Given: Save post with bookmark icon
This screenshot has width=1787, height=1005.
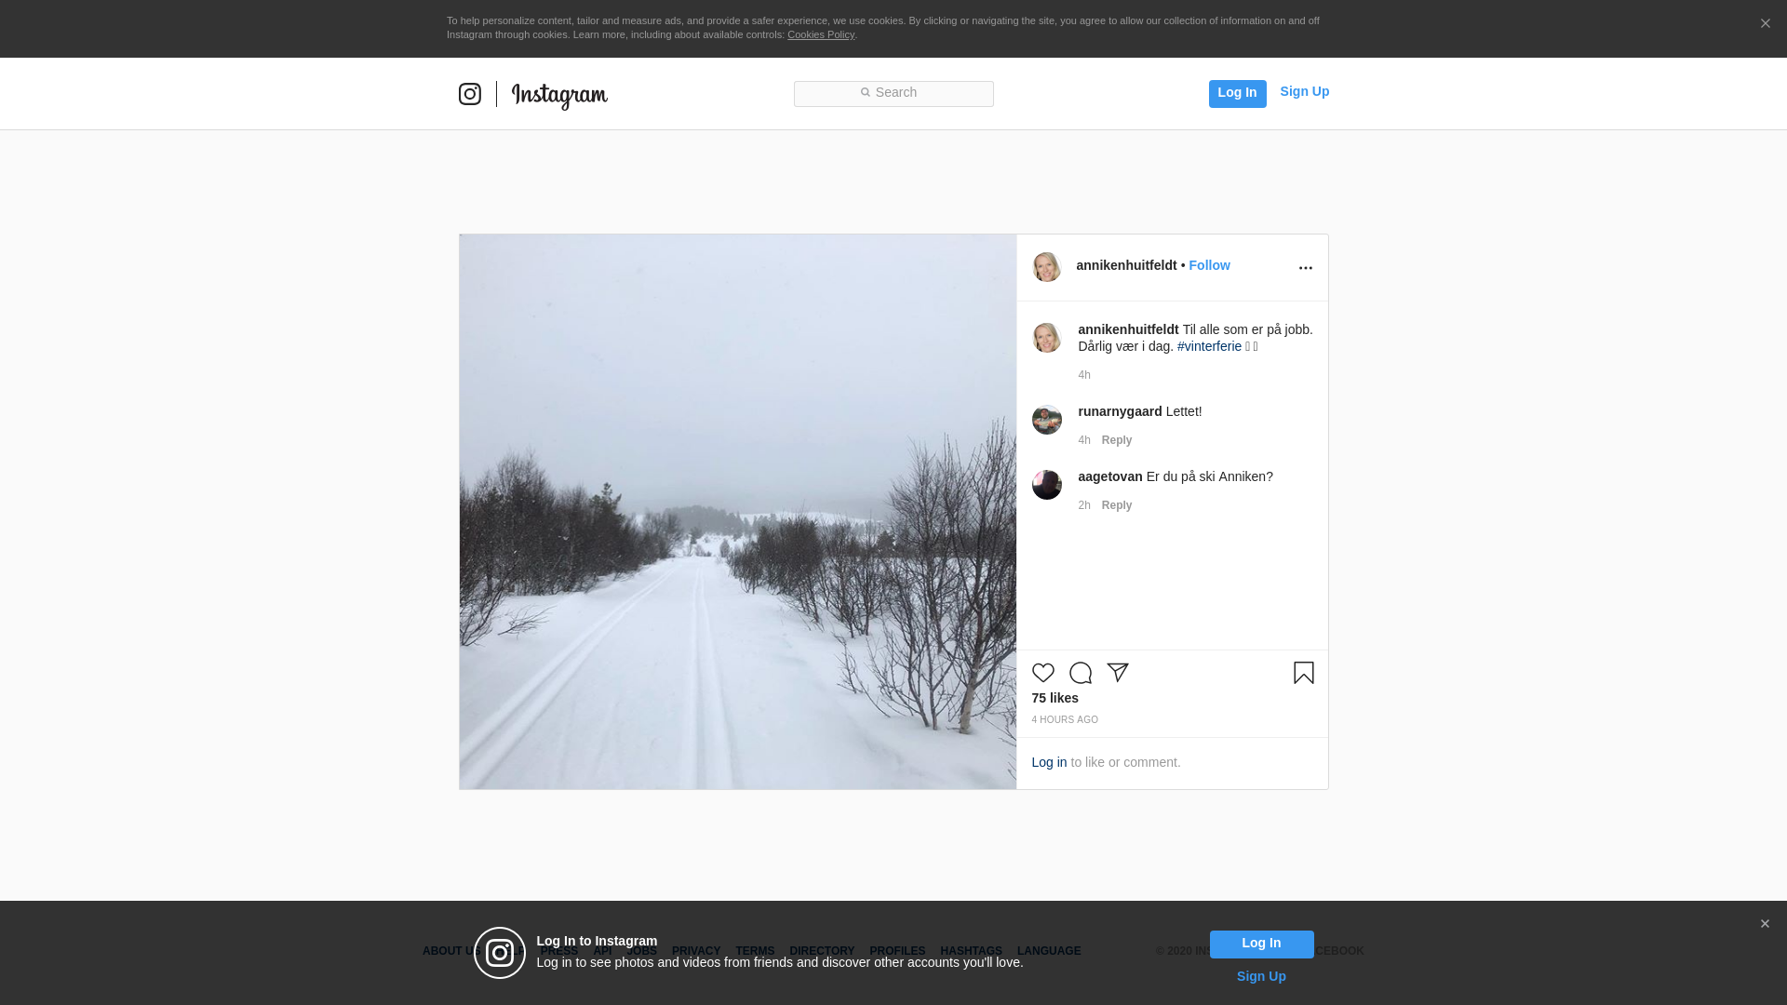Looking at the screenshot, I should 1303,673.
